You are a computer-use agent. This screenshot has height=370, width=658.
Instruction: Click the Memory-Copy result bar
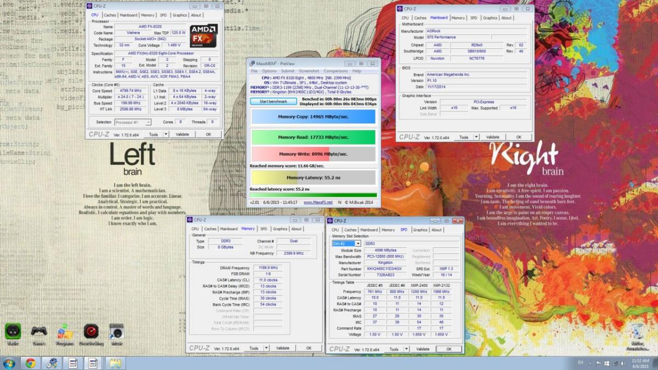[313, 117]
